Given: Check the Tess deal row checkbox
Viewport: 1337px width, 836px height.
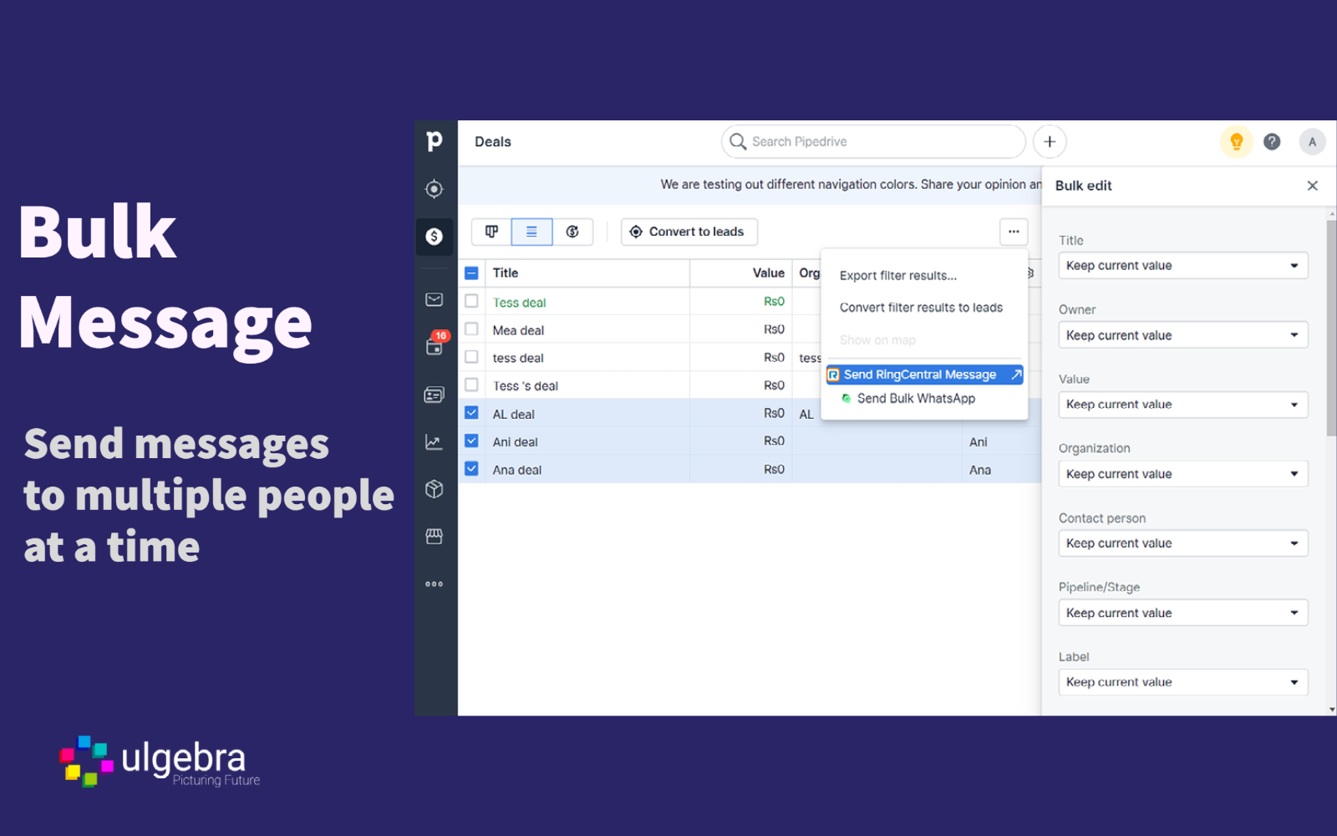Looking at the screenshot, I should pos(471,301).
